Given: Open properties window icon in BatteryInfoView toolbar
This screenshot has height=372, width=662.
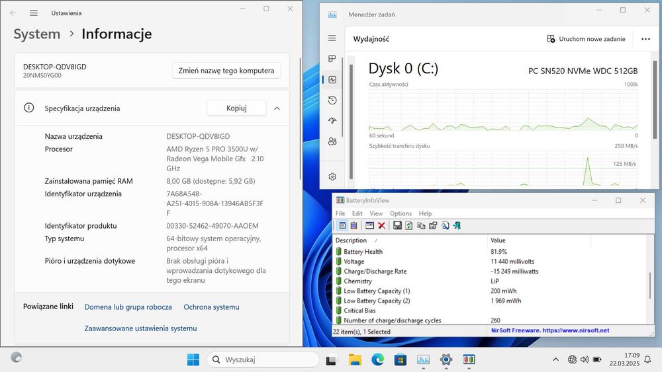Looking at the screenshot, I should pos(369,226).
